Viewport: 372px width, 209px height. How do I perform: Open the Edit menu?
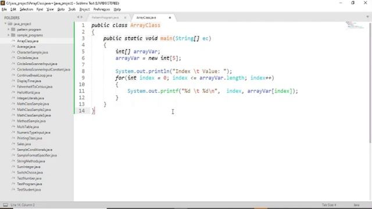[13, 9]
